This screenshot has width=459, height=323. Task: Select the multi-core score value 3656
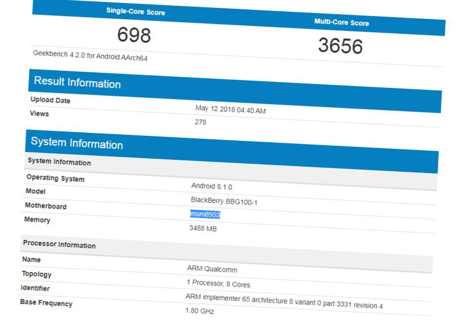pyautogui.click(x=340, y=46)
